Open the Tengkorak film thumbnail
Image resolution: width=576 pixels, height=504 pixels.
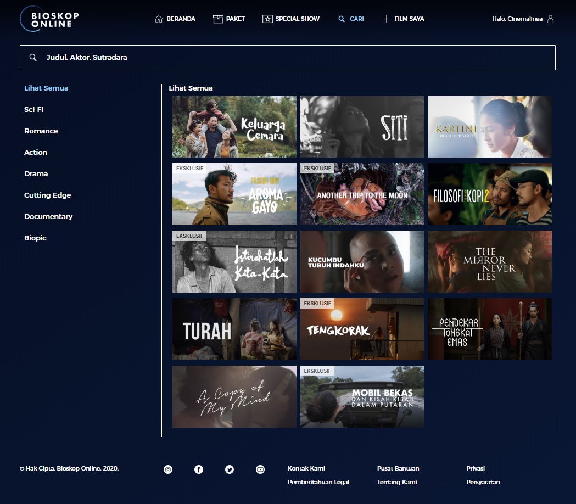point(362,329)
